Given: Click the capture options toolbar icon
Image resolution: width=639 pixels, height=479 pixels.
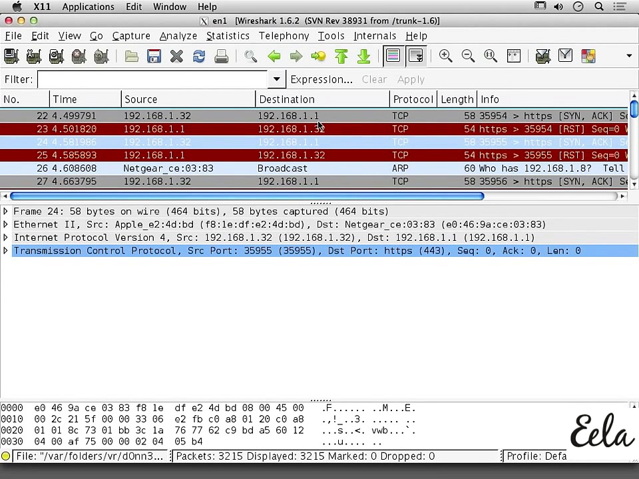Looking at the screenshot, I should [34, 56].
